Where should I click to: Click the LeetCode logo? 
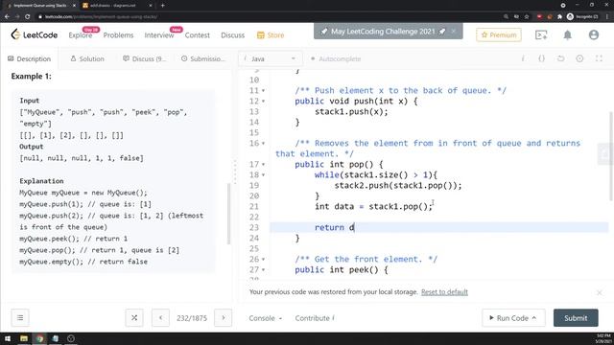point(35,34)
